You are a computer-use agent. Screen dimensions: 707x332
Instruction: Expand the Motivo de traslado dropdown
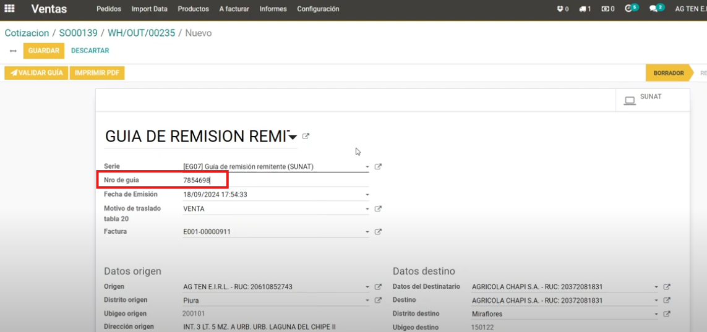pyautogui.click(x=367, y=209)
